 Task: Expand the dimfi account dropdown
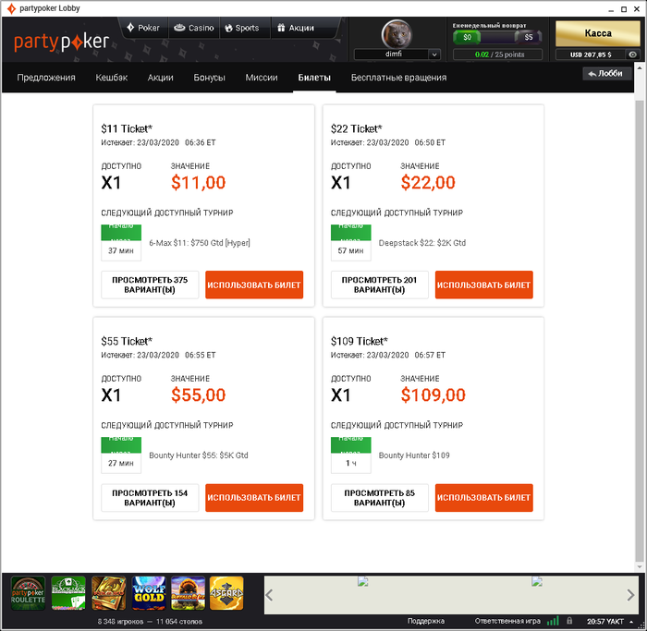point(434,55)
